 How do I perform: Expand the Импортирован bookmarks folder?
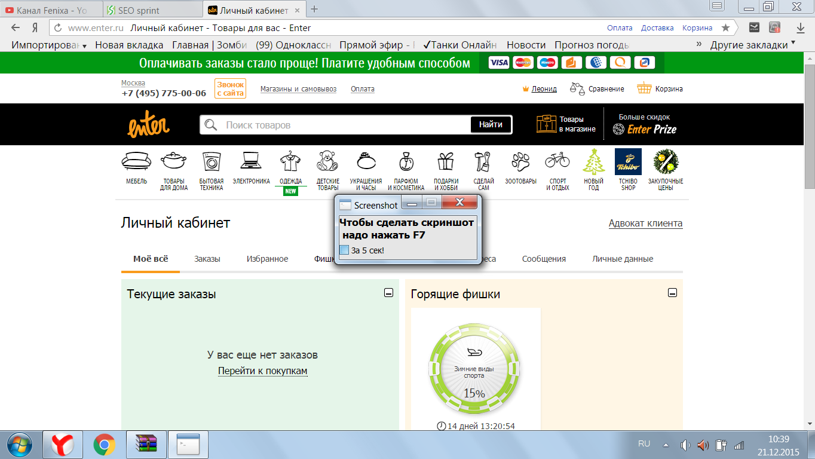[x=49, y=45]
